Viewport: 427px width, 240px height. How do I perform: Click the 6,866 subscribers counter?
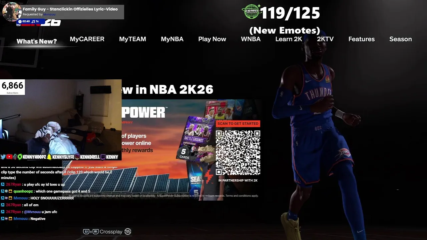pyautogui.click(x=12, y=87)
